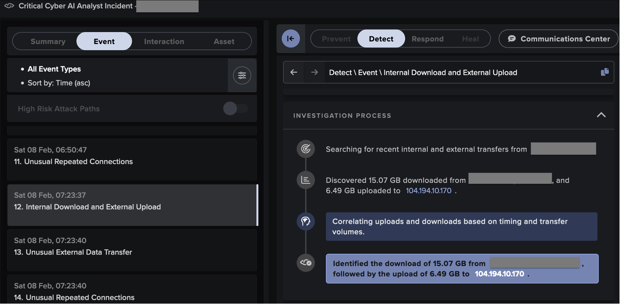Select the target search icon in Investigation Process
Image resolution: width=622 pixels, height=304 pixels.
pyautogui.click(x=306, y=149)
